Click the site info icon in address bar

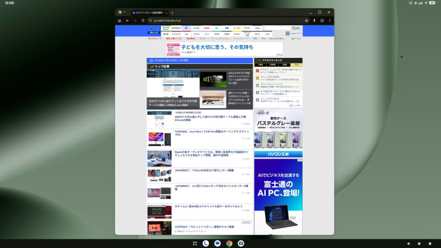point(150,20)
